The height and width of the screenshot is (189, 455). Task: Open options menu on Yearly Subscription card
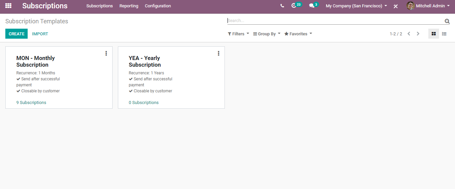(x=219, y=53)
